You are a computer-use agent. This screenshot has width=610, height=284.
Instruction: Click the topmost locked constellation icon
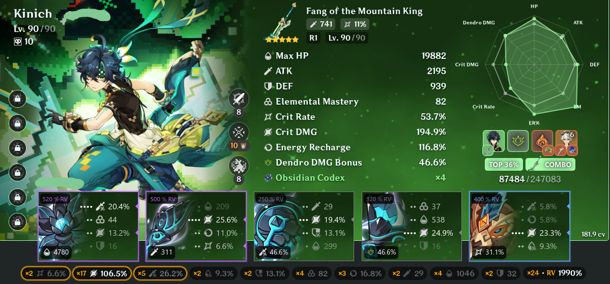click(x=17, y=99)
